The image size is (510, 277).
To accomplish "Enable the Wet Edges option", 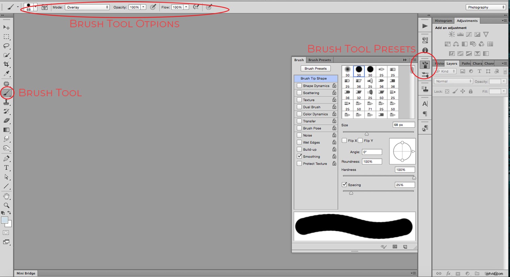I will (x=300, y=142).
